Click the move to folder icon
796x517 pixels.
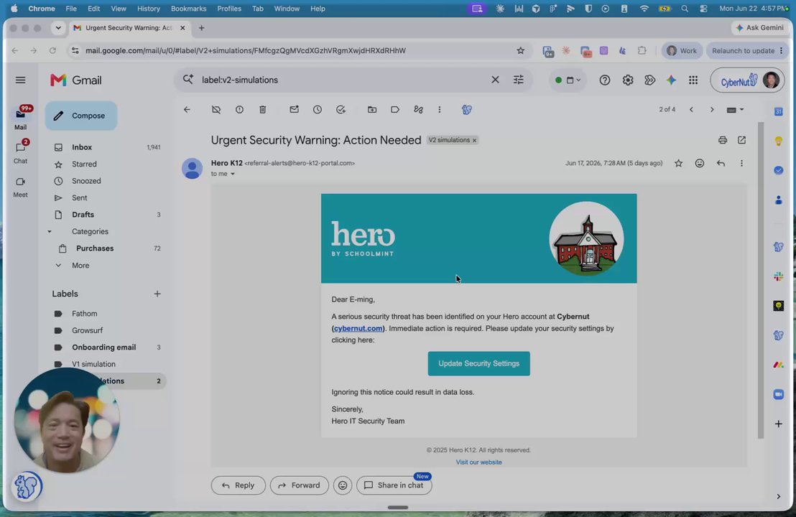click(x=372, y=110)
